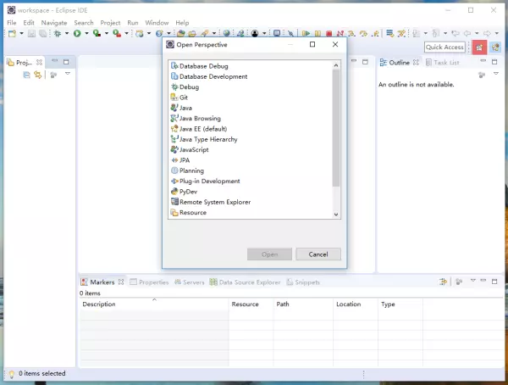The height and width of the screenshot is (385, 508).
Task: Toggle Link with Editor in Project Explorer
Action: pyautogui.click(x=38, y=75)
